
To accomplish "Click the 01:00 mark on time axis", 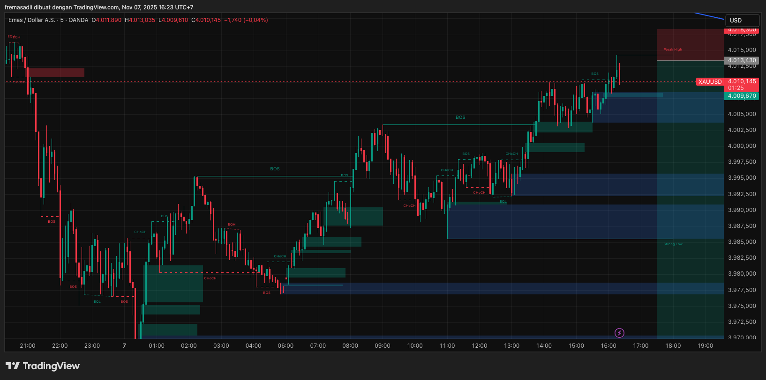I will click(157, 346).
